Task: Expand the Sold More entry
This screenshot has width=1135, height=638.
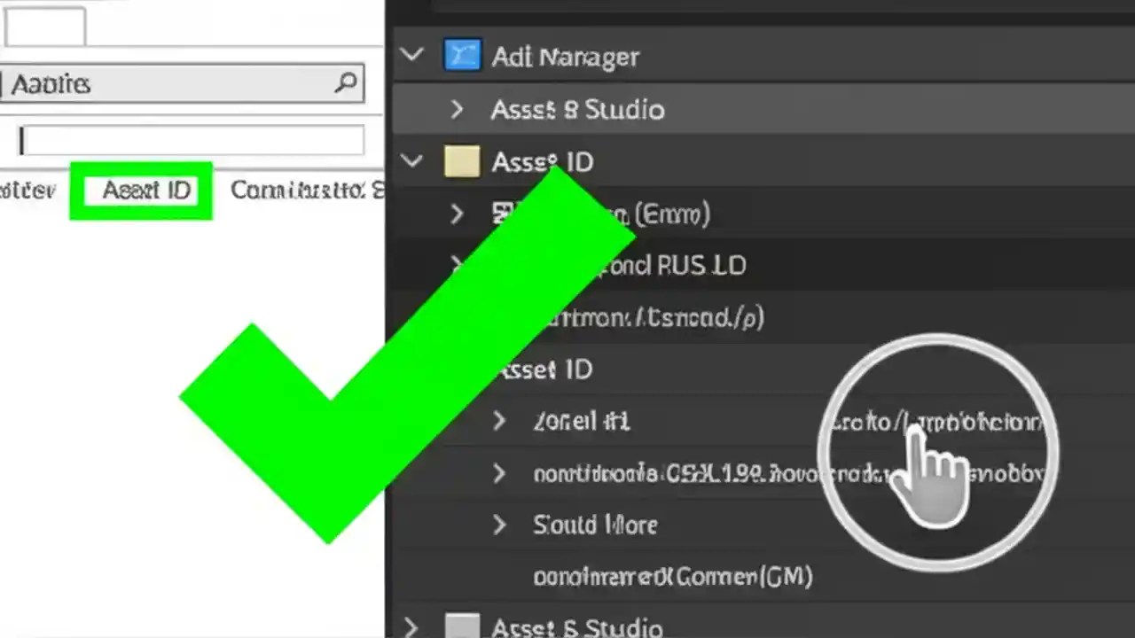Action: click(498, 525)
